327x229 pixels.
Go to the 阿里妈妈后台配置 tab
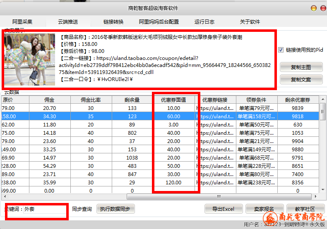pos(159,21)
